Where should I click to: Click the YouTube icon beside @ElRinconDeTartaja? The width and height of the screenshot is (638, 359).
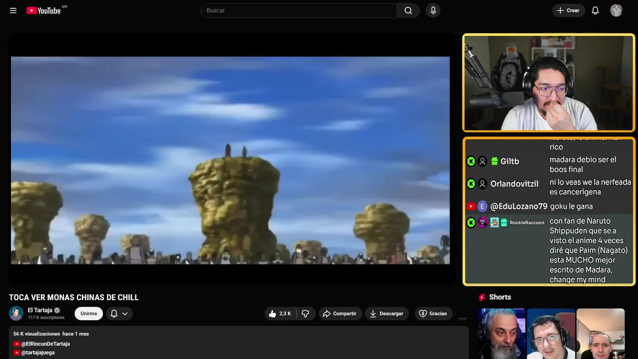tap(17, 344)
